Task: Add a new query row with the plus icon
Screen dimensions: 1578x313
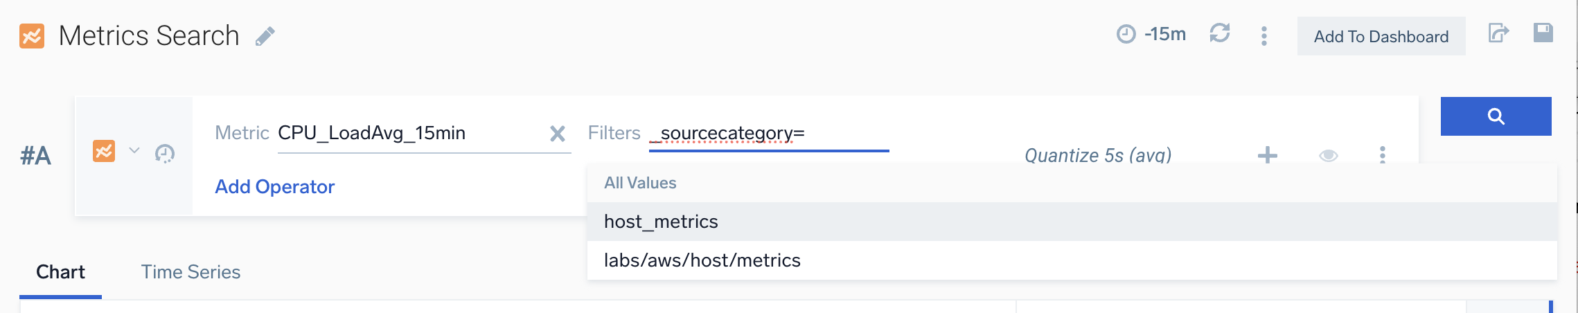Action: [x=1267, y=155]
